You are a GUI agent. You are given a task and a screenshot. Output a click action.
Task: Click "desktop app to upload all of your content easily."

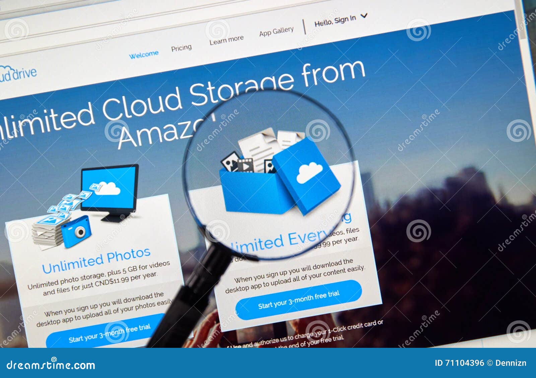click(x=295, y=279)
